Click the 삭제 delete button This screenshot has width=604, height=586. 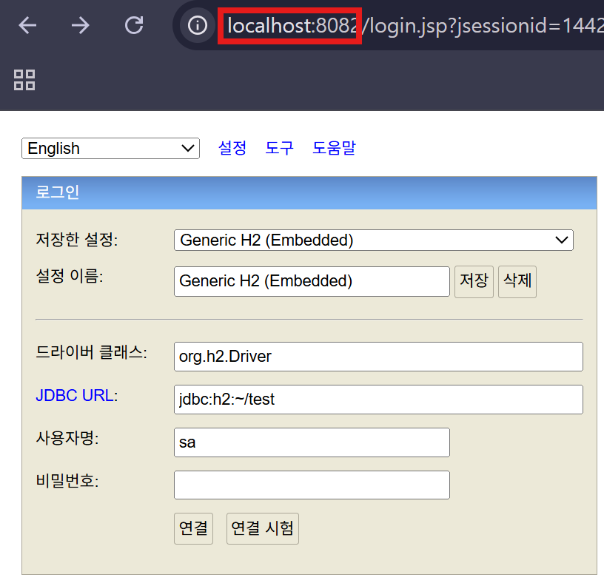pos(517,281)
